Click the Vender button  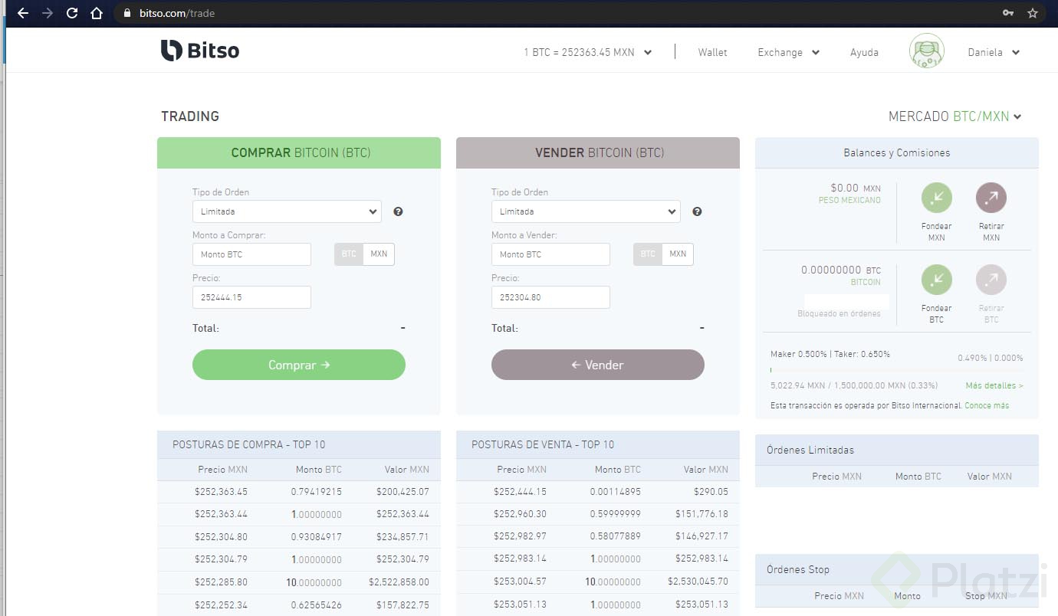point(598,365)
